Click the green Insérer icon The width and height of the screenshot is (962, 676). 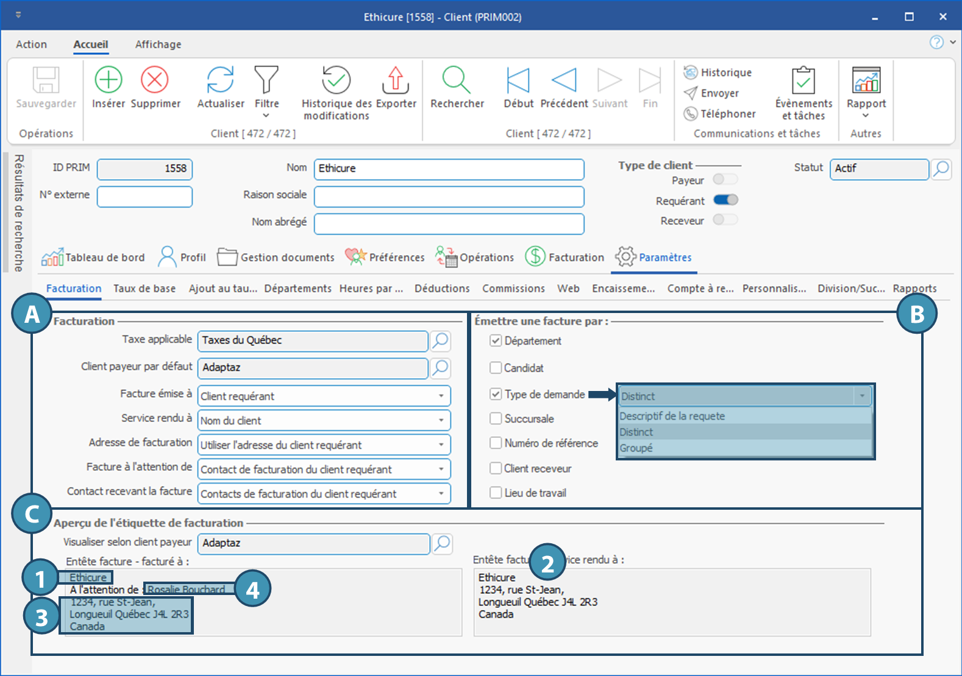pos(108,80)
